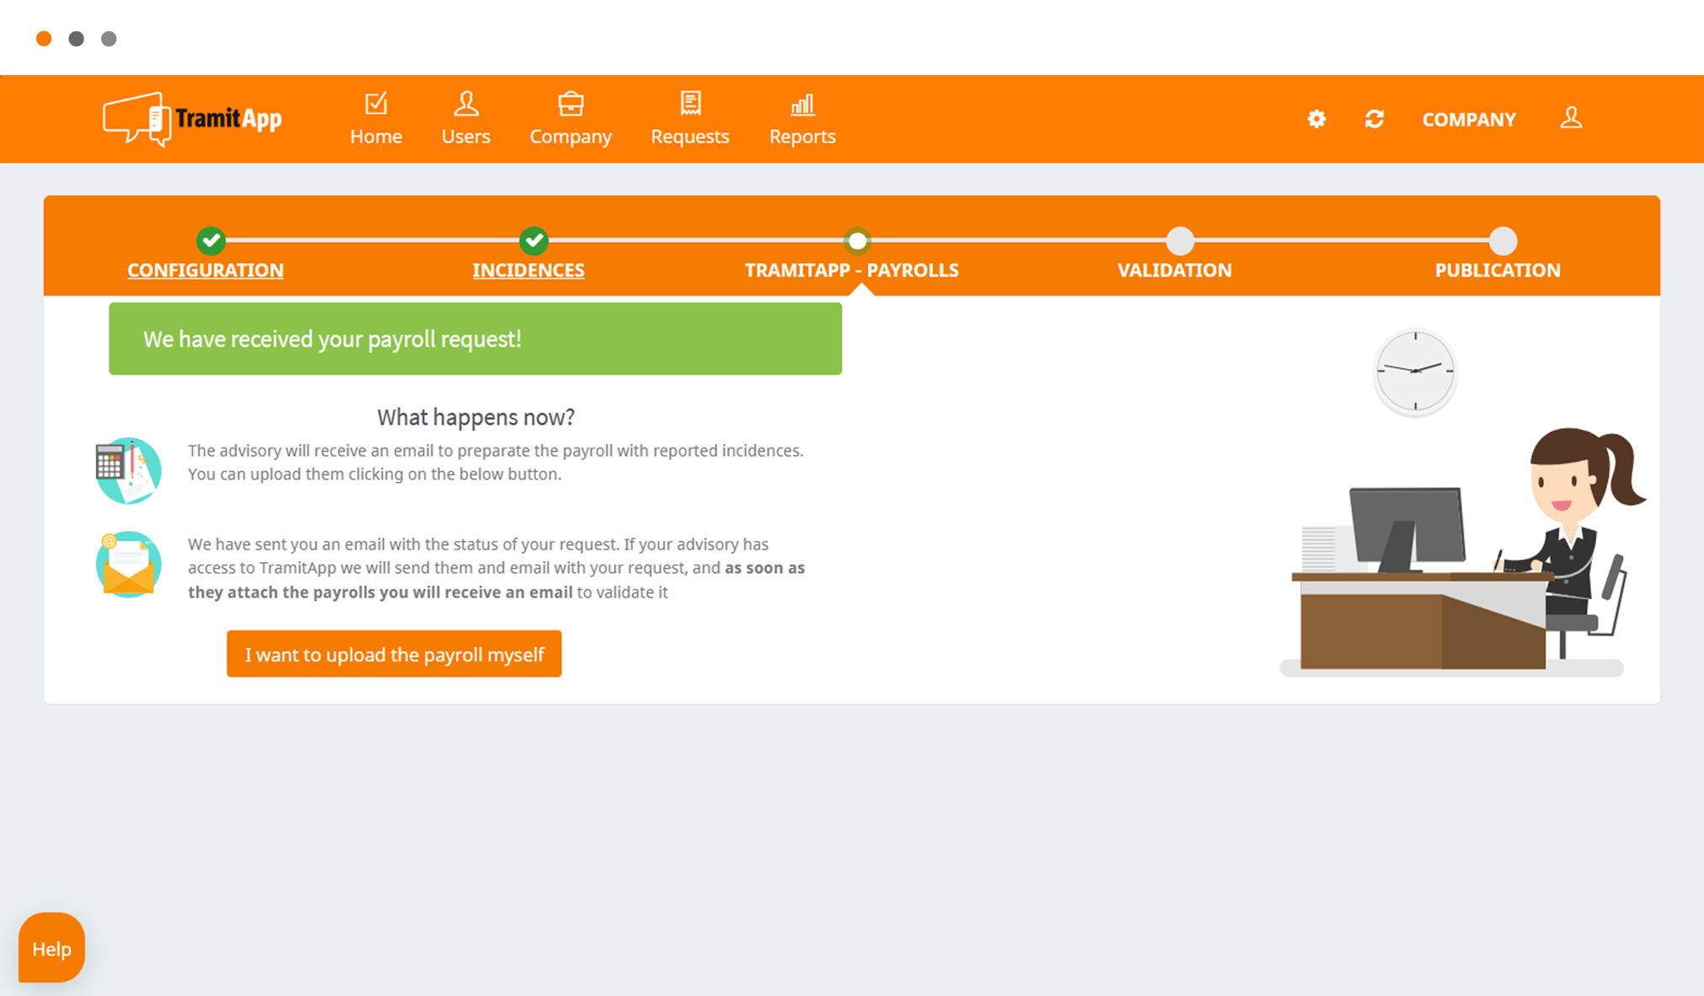This screenshot has height=996, width=1704.
Task: Go to the CONFIGURATION step link
Action: click(206, 270)
